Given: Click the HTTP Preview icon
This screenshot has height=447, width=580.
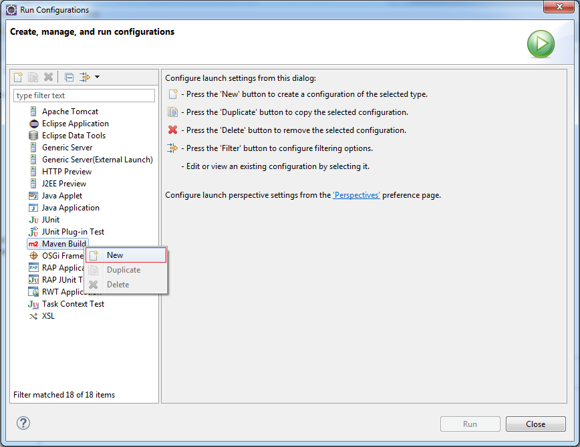Looking at the screenshot, I should (x=33, y=172).
